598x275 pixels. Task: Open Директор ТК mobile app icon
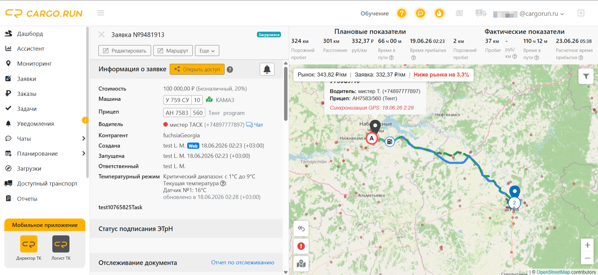point(29,244)
